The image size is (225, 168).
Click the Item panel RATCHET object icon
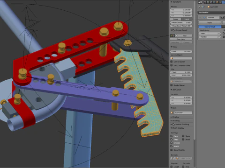click(x=172, y=112)
